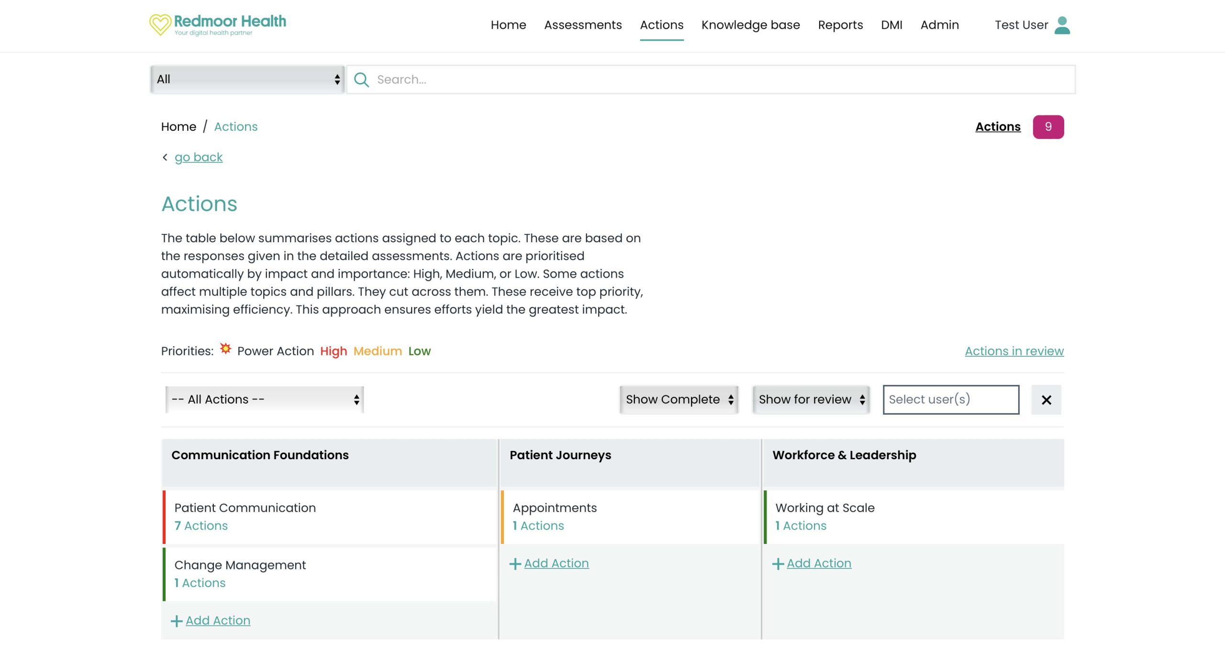Viewport: 1225px width, 645px height.
Task: Click the Power Action starburst icon
Action: [225, 349]
